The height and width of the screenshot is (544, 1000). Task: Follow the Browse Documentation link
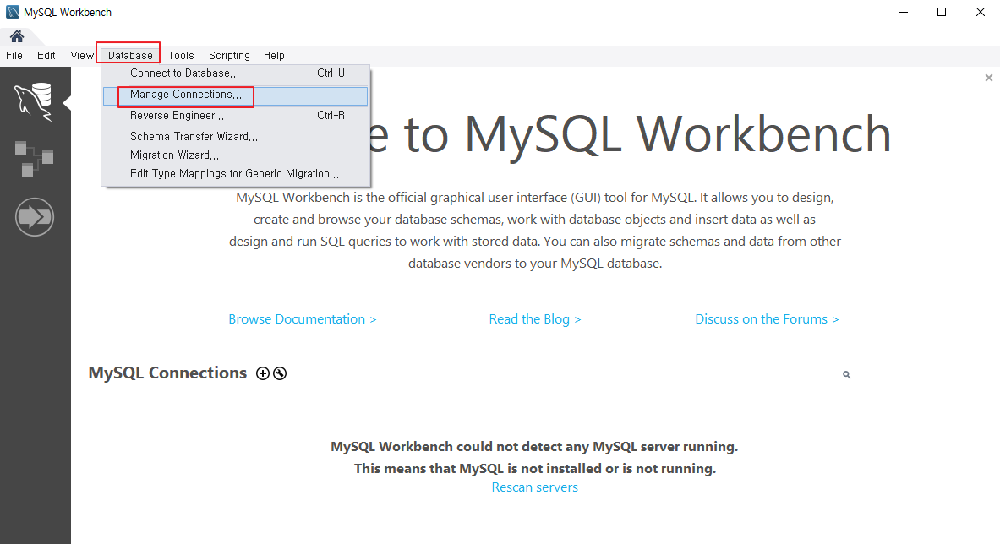(x=303, y=319)
